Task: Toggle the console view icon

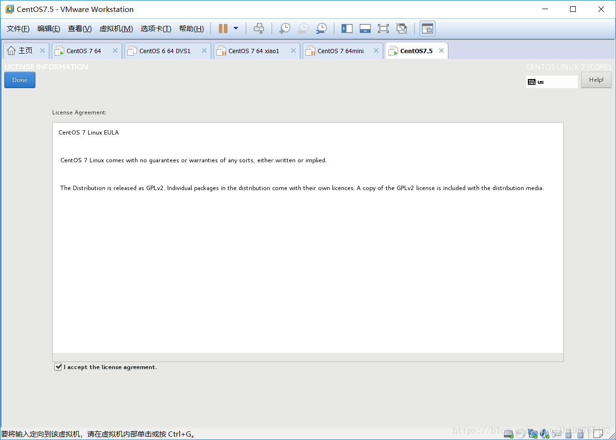Action: tap(427, 29)
